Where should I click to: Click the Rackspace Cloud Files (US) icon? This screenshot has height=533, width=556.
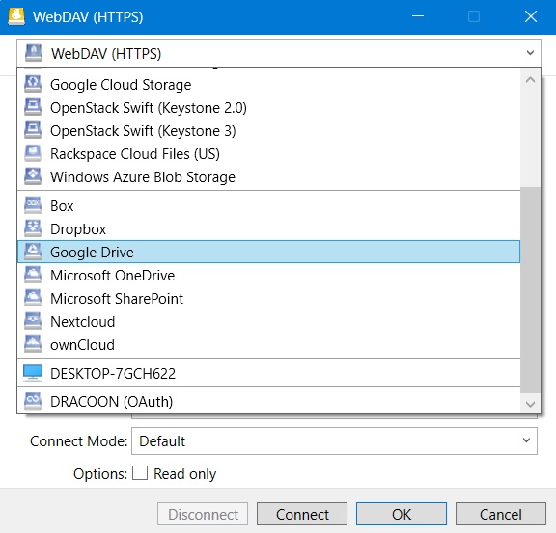pos(33,153)
